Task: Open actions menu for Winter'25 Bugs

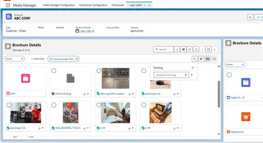Action: [x=88, y=94]
